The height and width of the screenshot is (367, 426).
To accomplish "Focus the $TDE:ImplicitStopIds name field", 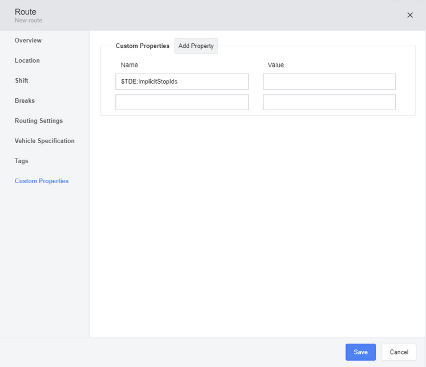I will (x=182, y=82).
